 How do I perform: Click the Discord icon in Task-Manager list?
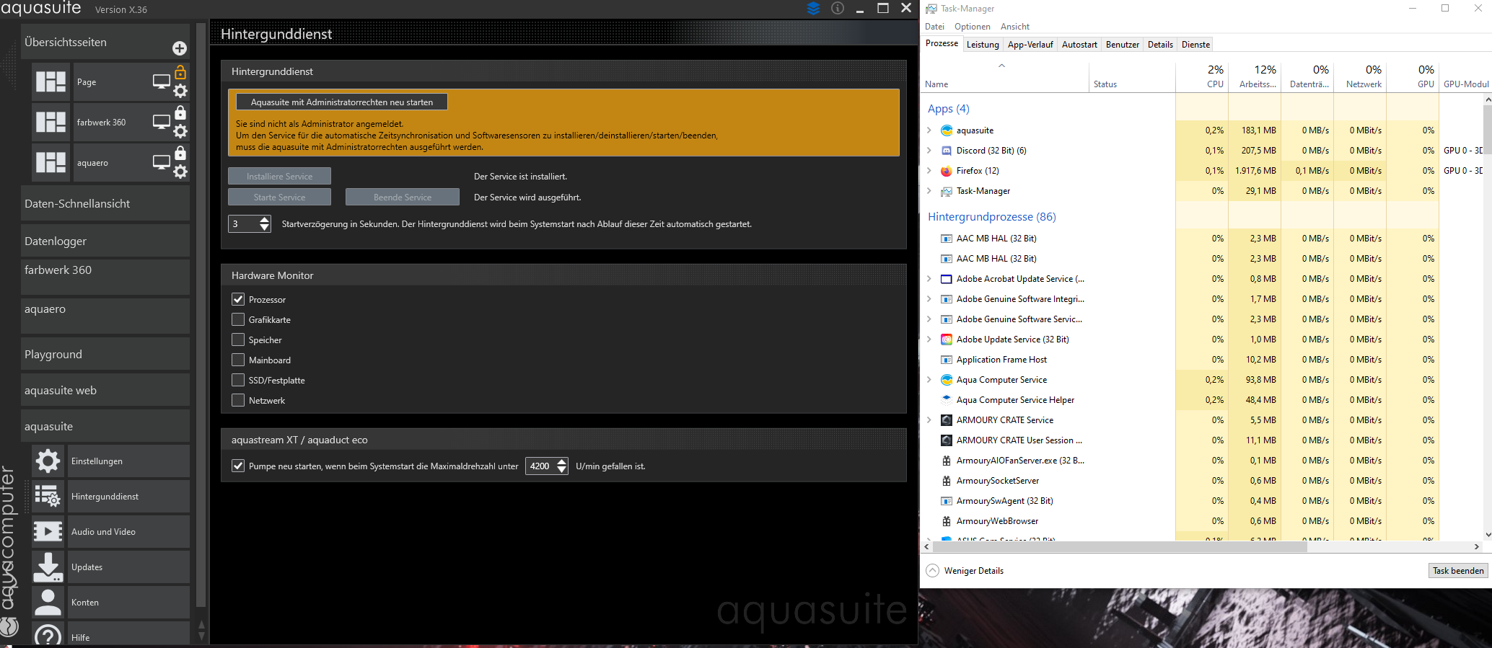click(x=947, y=151)
